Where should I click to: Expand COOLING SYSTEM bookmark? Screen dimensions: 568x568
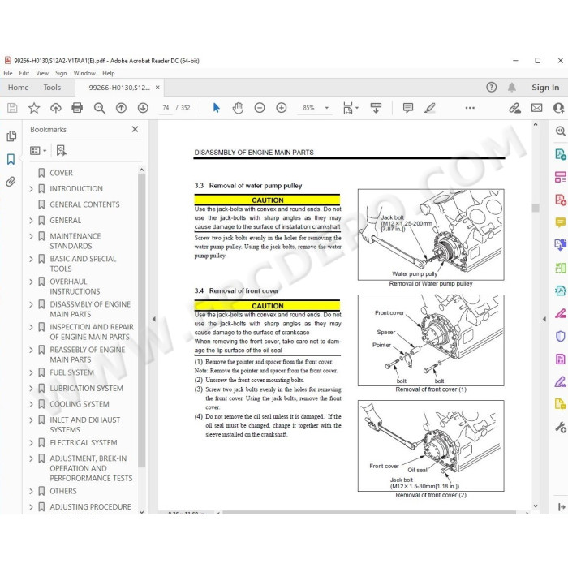[x=31, y=404]
